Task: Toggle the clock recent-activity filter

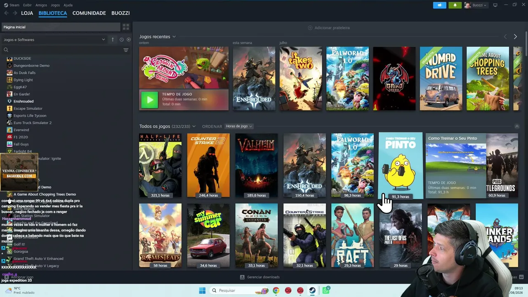Action: click(x=122, y=40)
